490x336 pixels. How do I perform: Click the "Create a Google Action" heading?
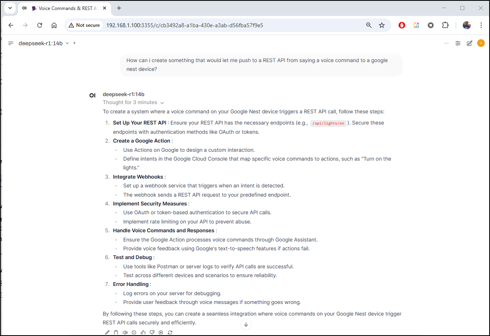(141, 141)
